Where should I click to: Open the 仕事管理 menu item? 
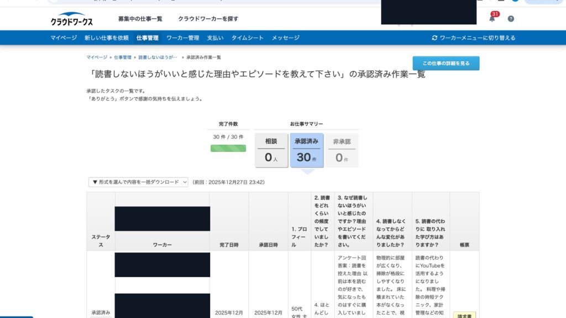[x=148, y=38]
